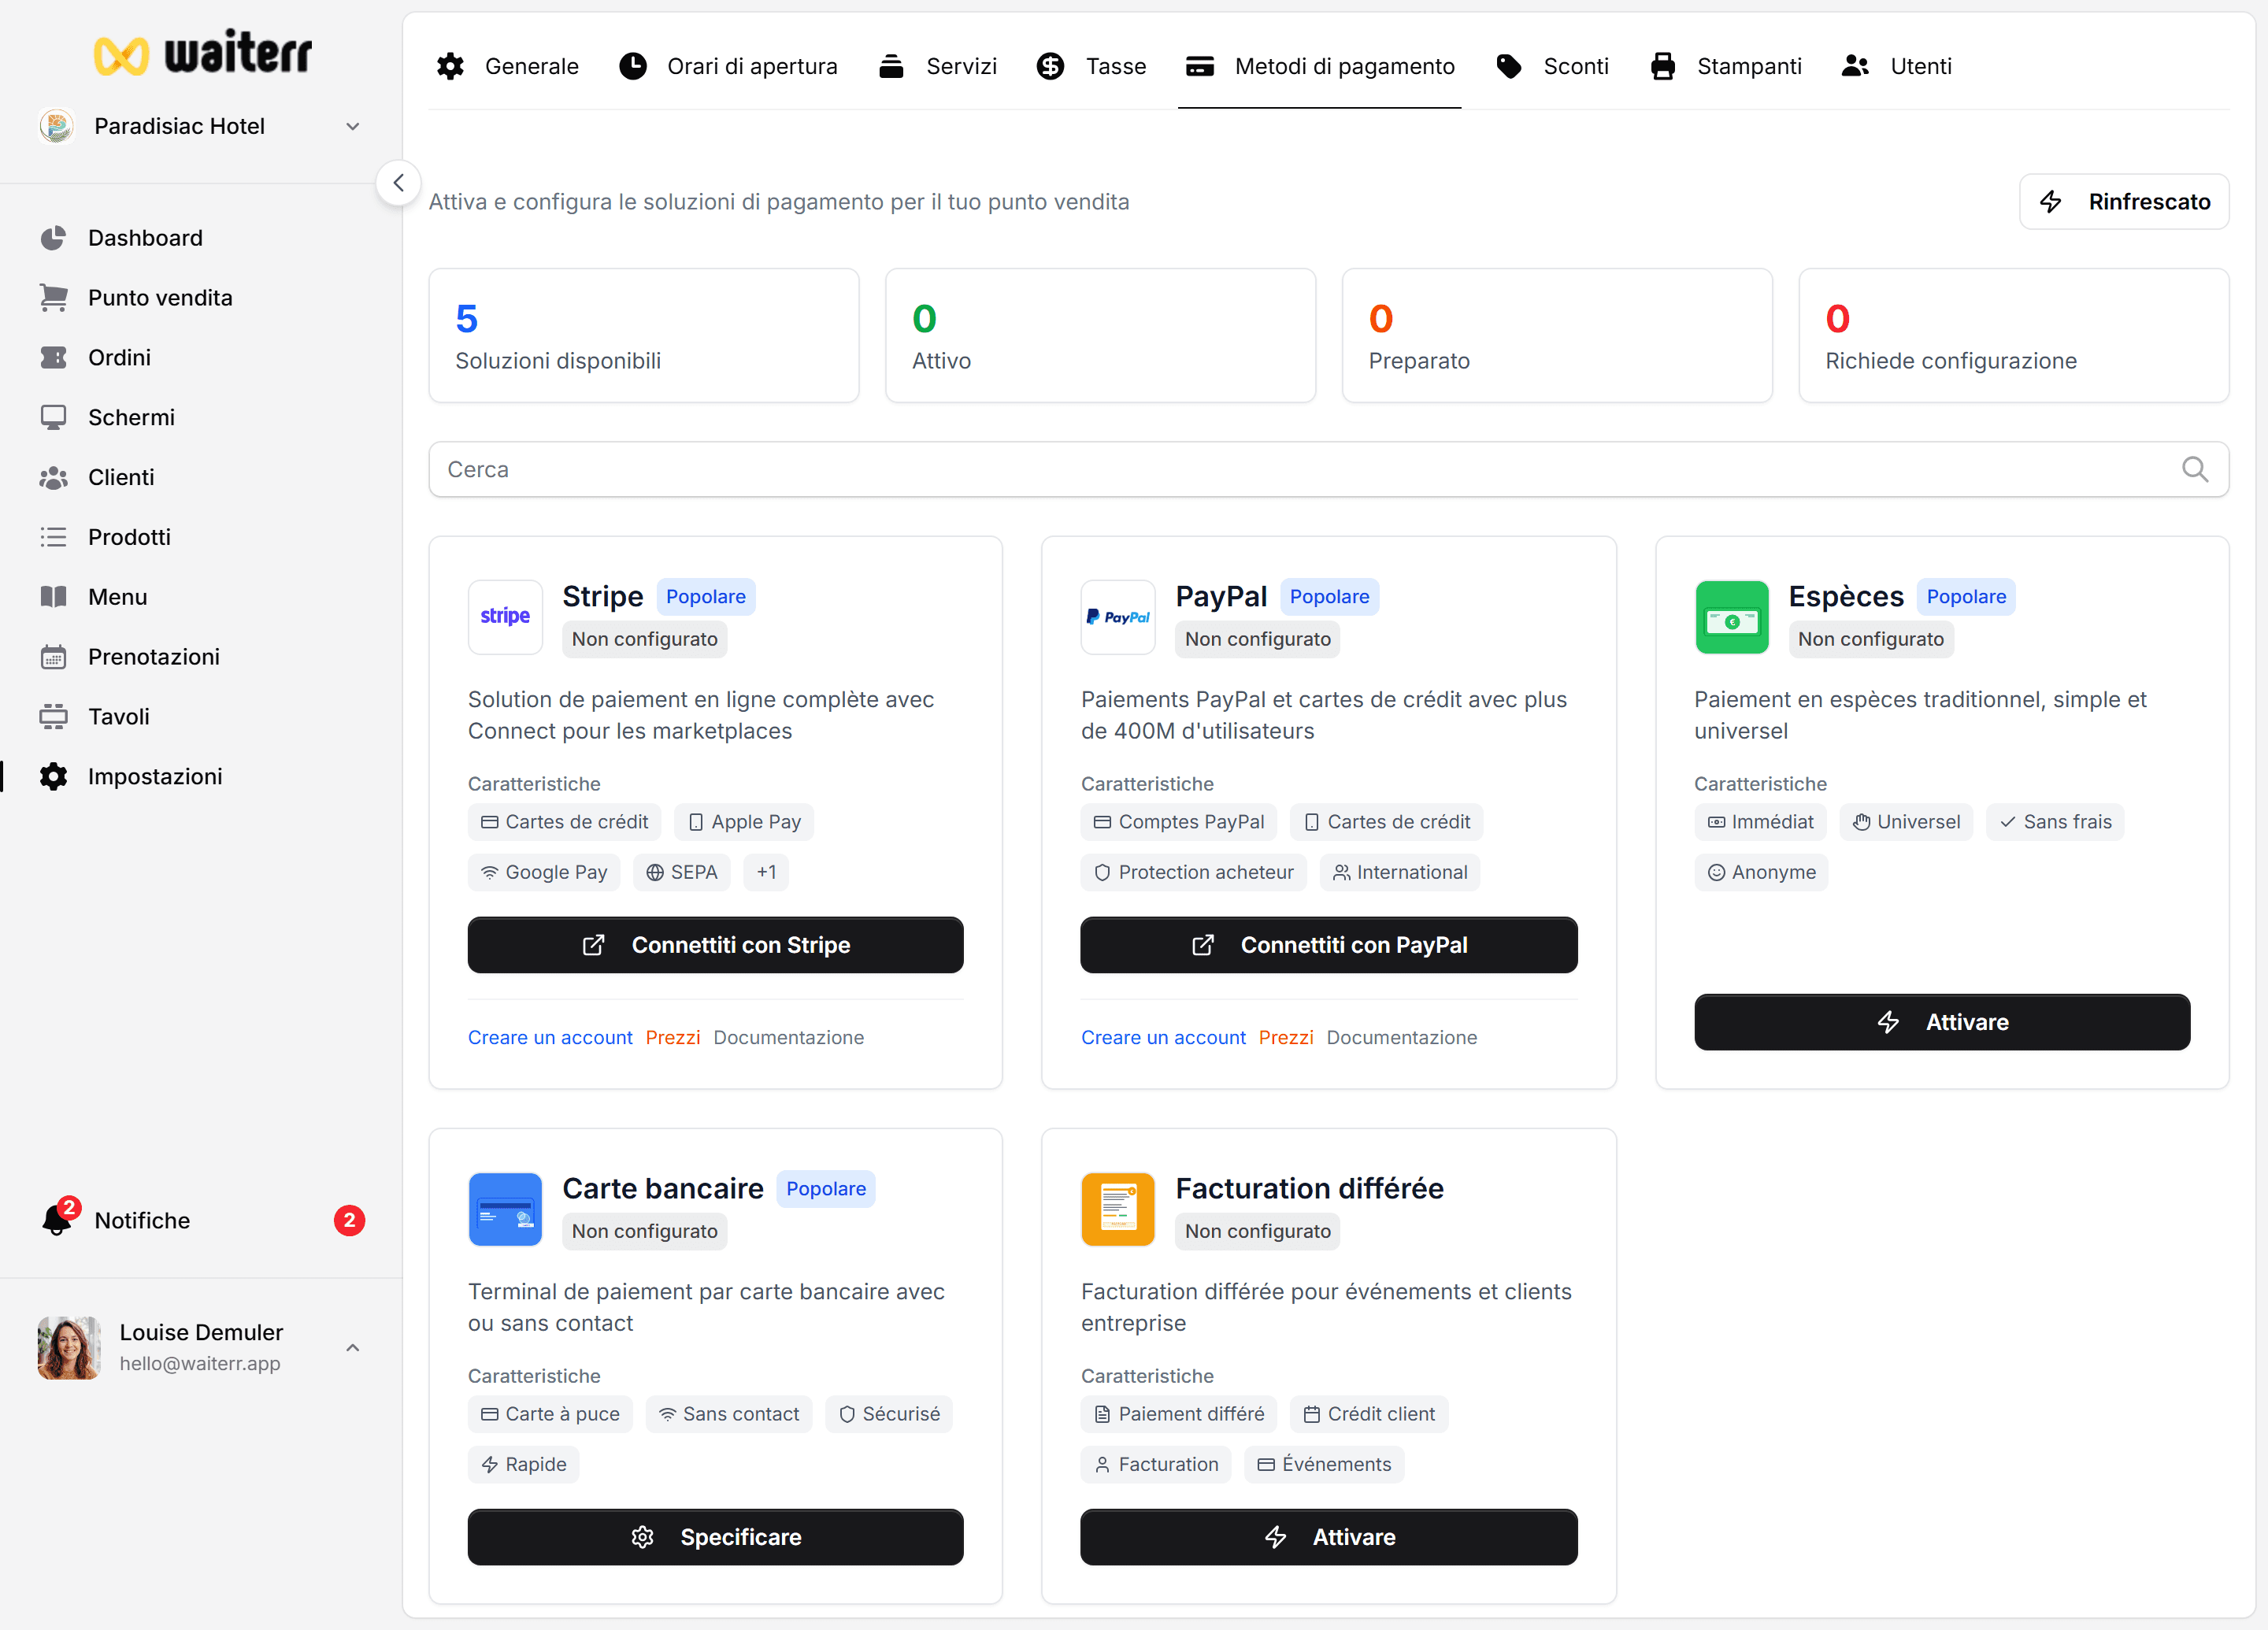This screenshot has height=1630, width=2268.
Task: Switch to the Servizi tab
Action: 937,66
